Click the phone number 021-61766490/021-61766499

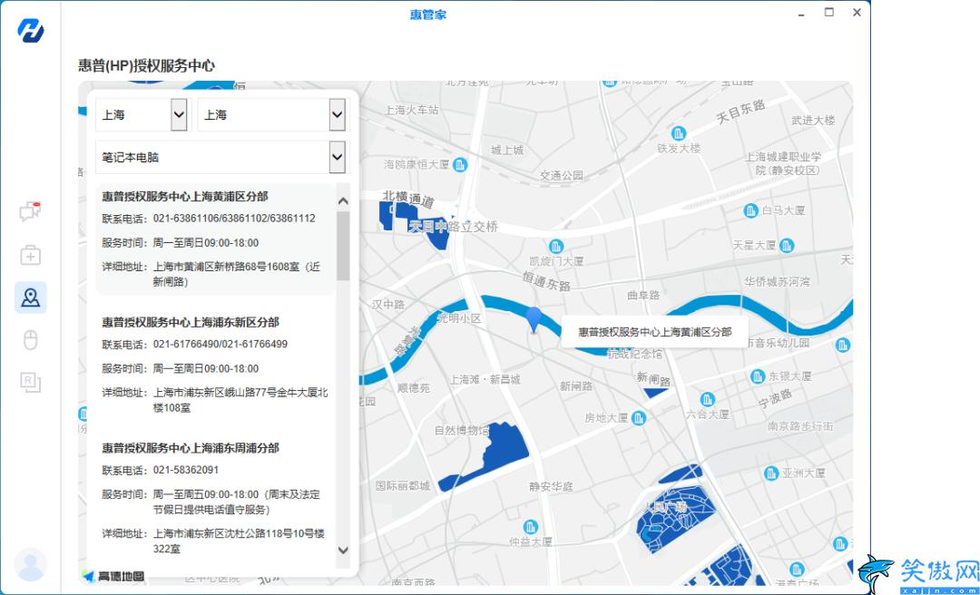point(220,345)
